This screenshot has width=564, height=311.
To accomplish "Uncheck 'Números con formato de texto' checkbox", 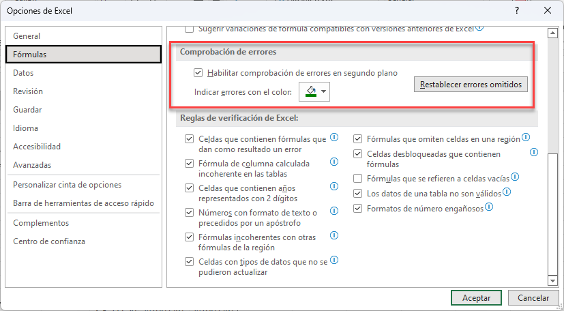I will click(x=189, y=213).
